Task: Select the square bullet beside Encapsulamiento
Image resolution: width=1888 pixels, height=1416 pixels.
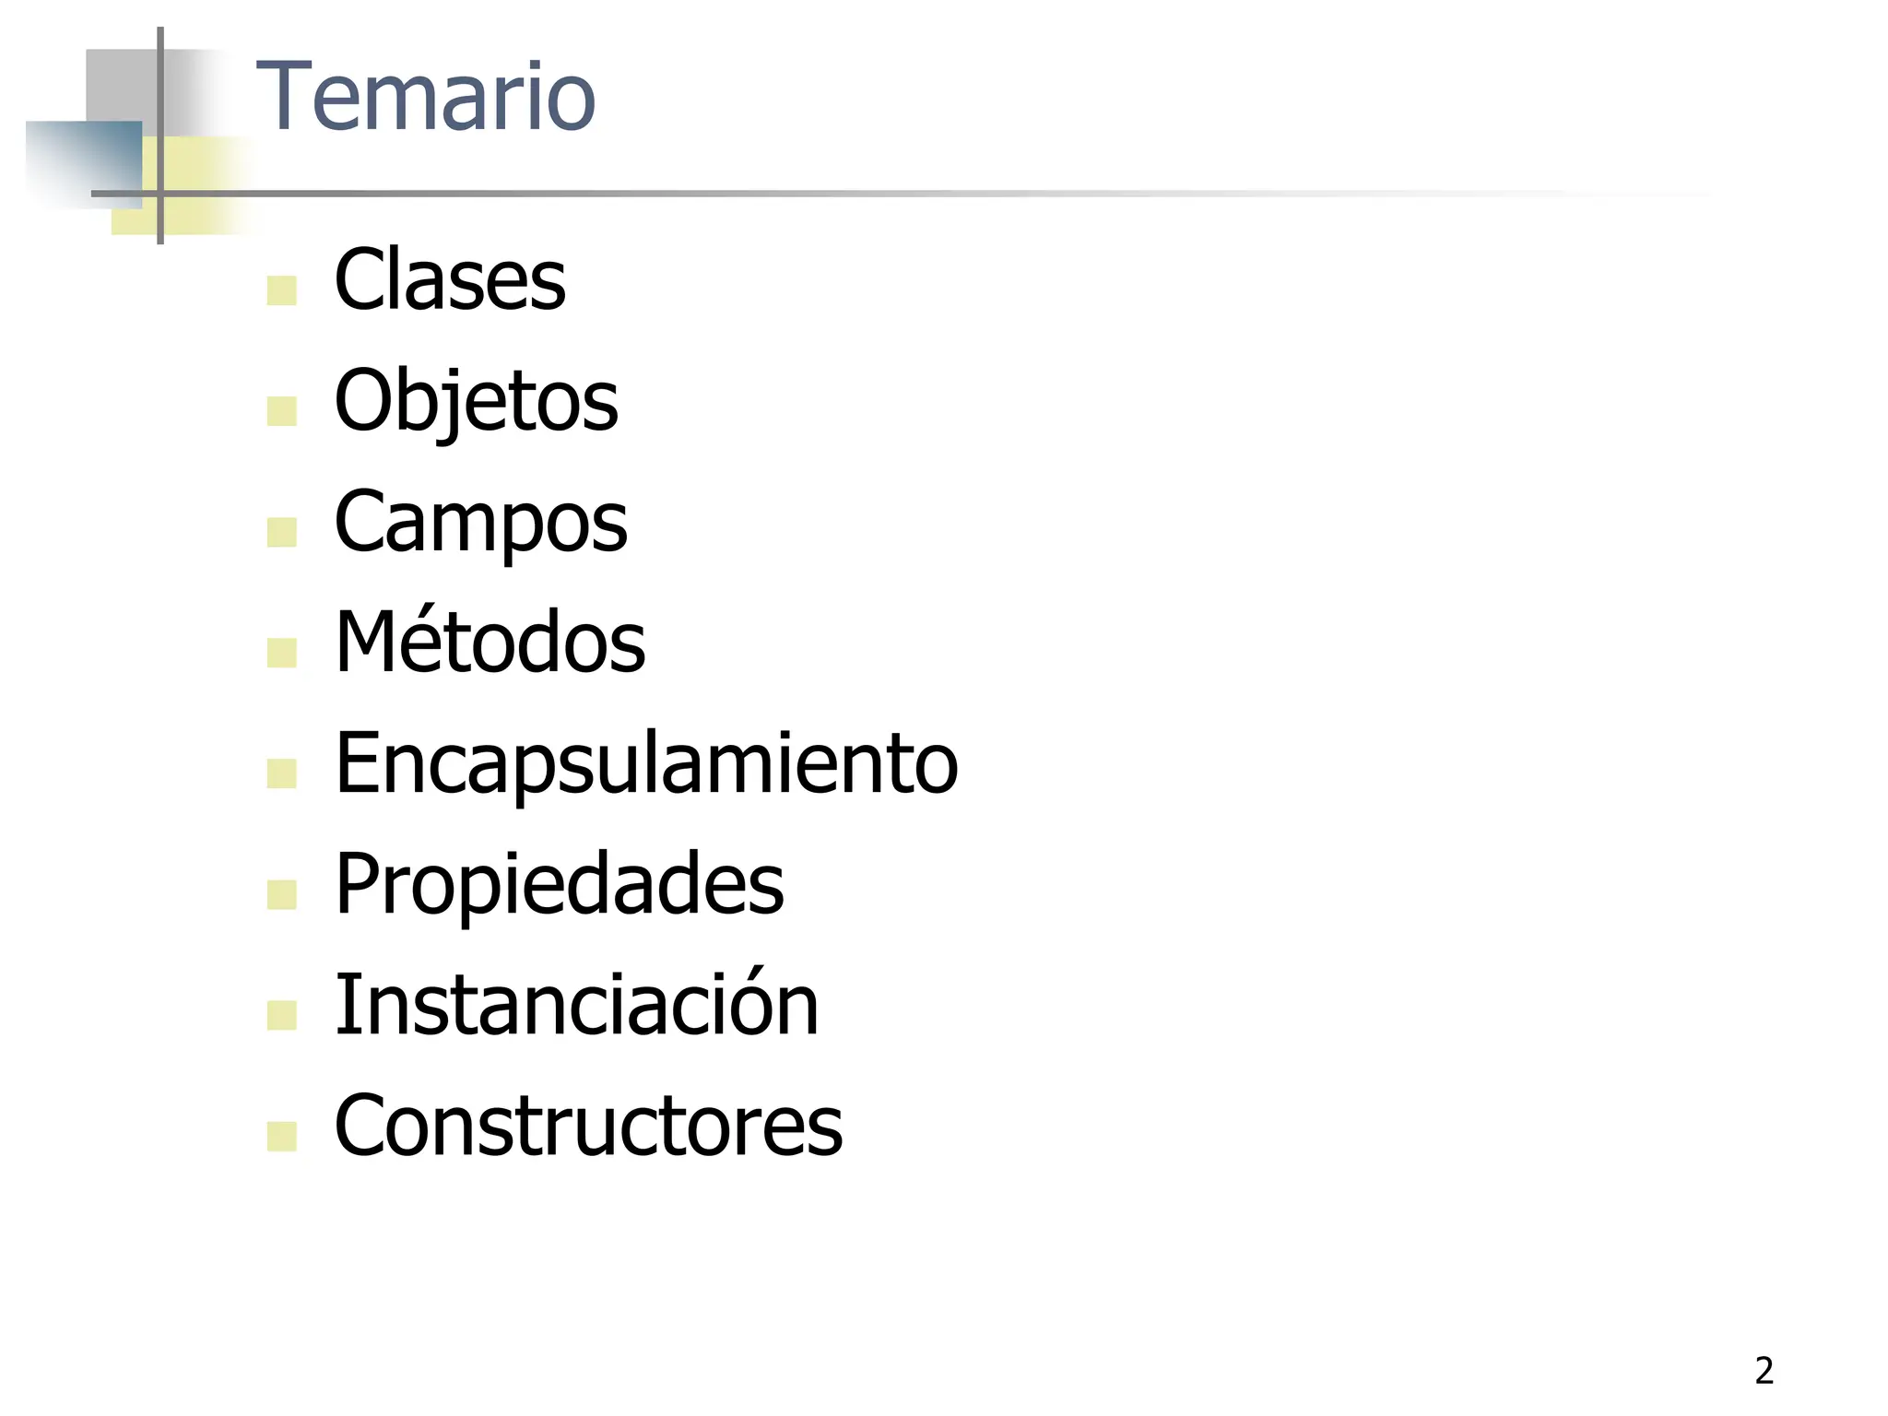Action: click(281, 773)
